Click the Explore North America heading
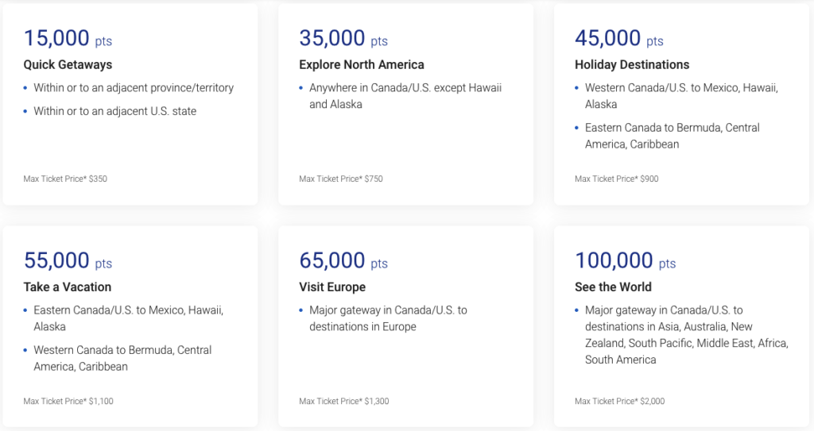This screenshot has width=814, height=431. click(362, 65)
